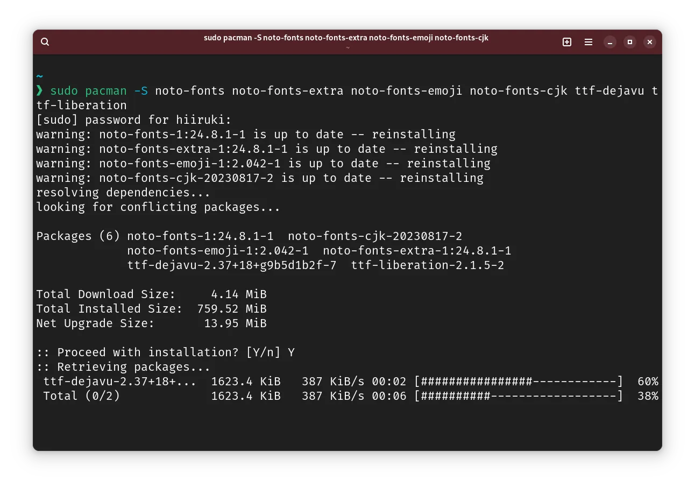Minimize the terminal window
This screenshot has width=695, height=487.
point(609,42)
